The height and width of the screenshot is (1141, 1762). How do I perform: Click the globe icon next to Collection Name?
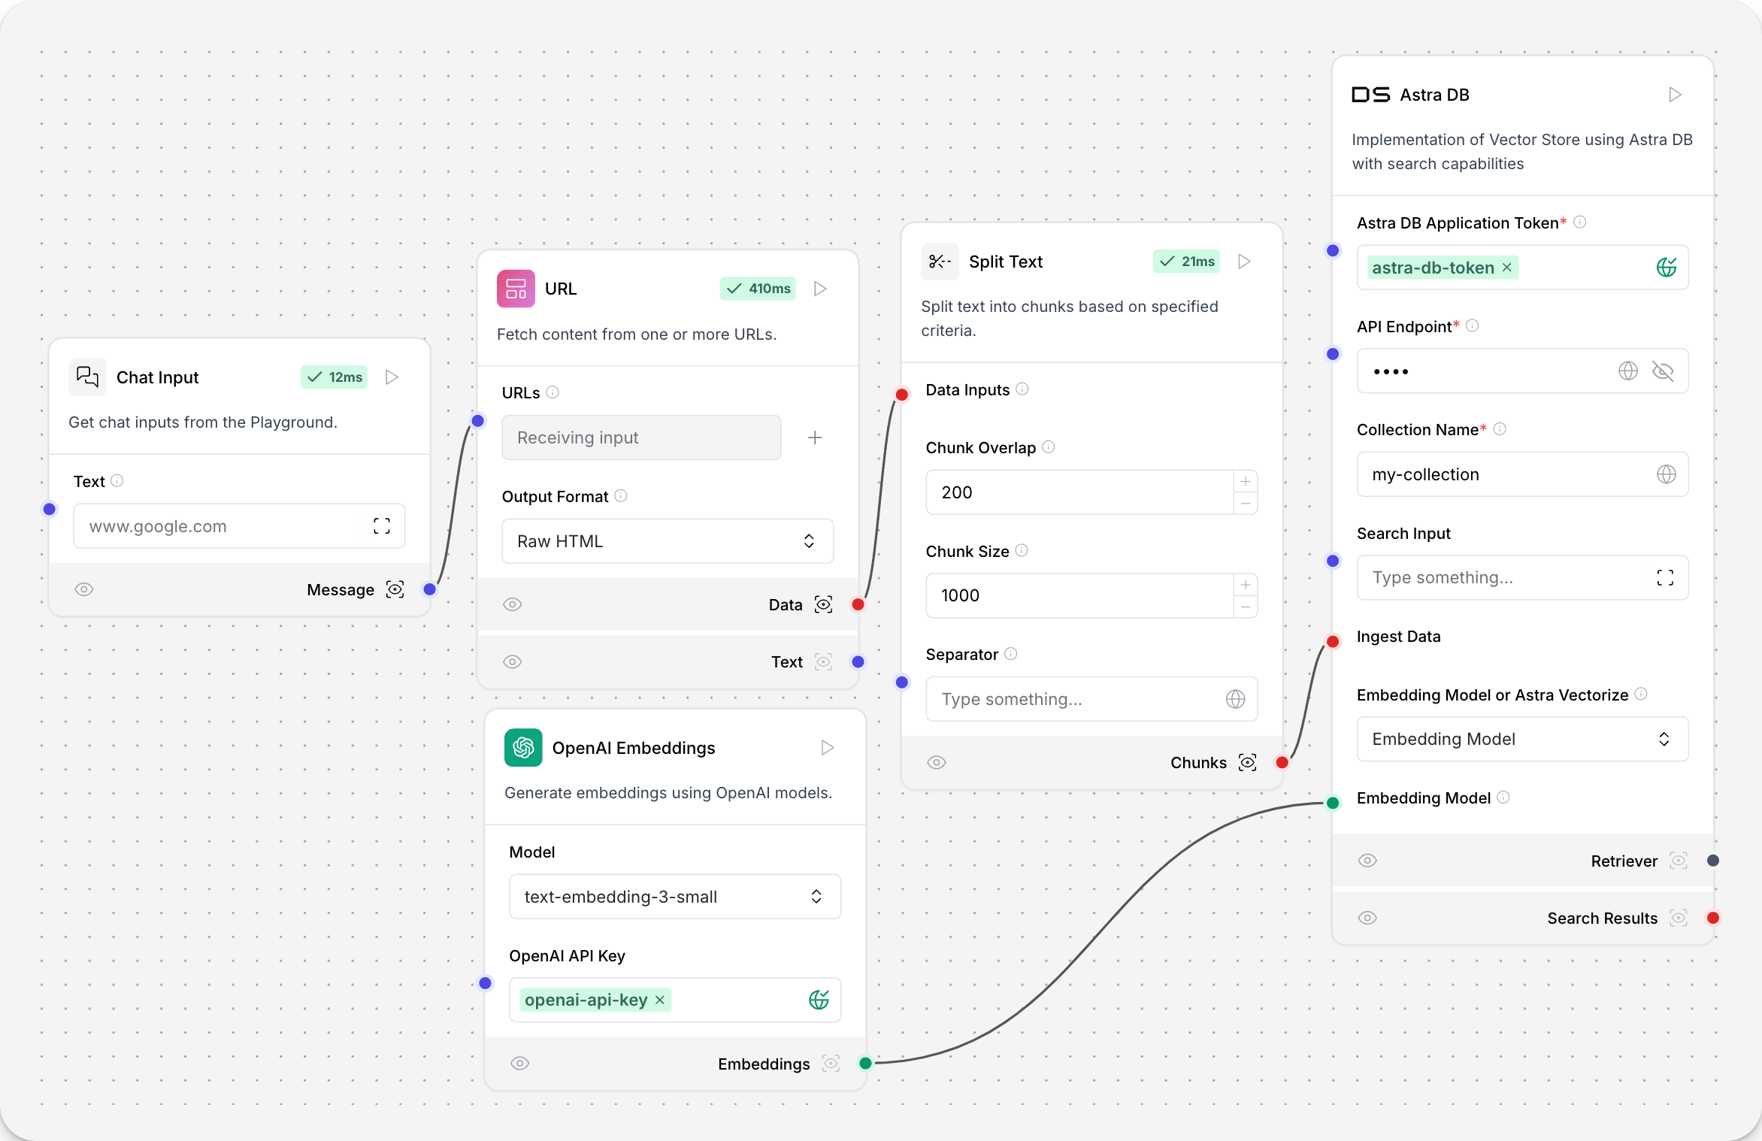click(x=1663, y=474)
